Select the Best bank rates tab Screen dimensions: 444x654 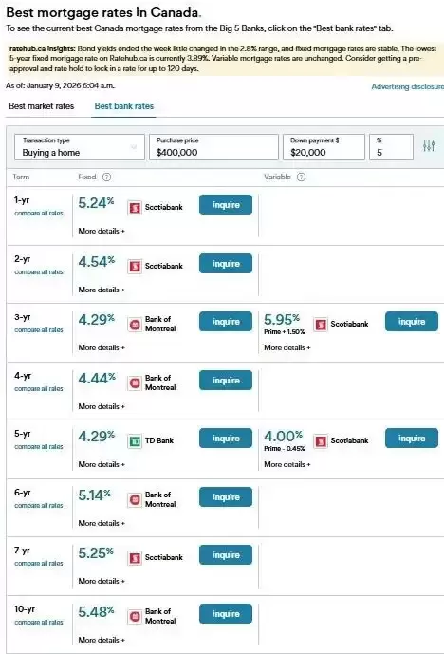pyautogui.click(x=124, y=106)
